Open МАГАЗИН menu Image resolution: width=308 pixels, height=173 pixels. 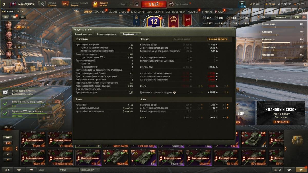100,12
